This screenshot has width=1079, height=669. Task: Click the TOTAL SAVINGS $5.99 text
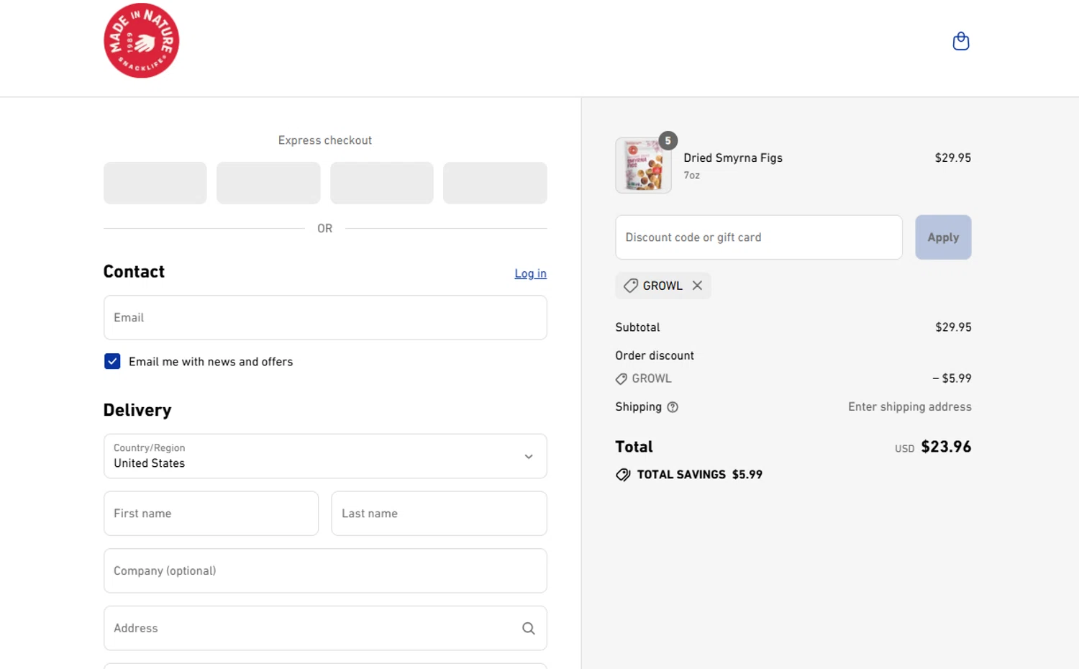(700, 475)
